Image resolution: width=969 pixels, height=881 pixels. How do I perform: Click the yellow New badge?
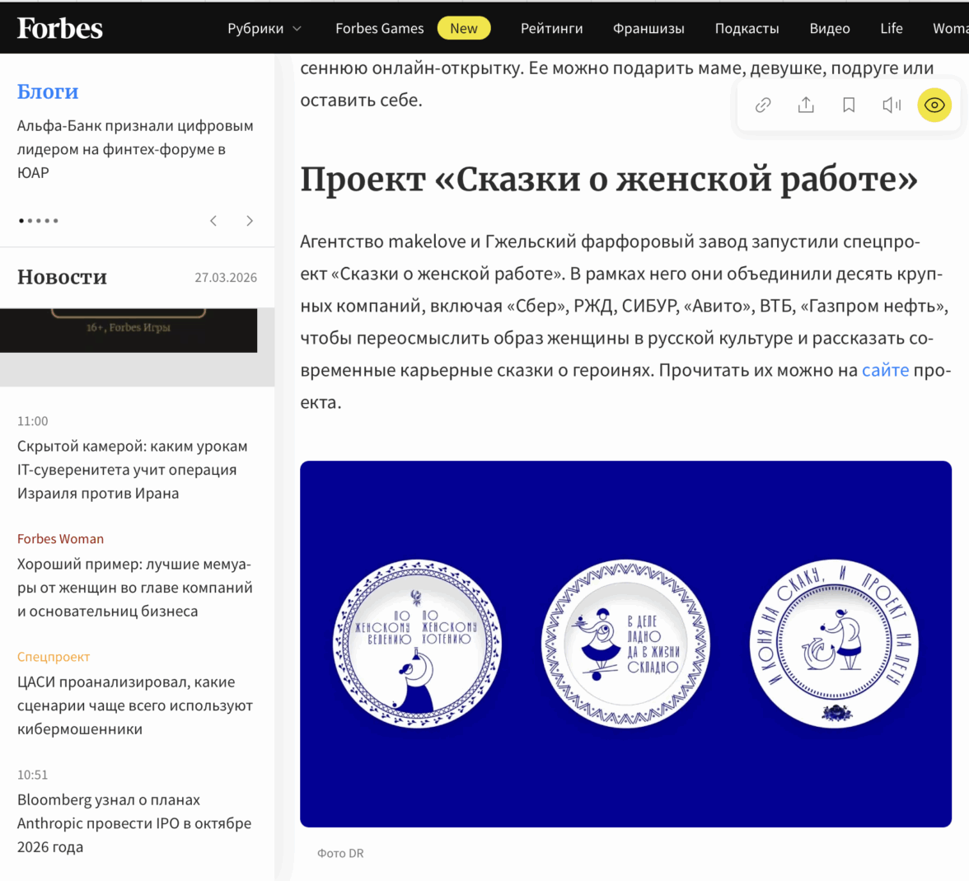(463, 29)
